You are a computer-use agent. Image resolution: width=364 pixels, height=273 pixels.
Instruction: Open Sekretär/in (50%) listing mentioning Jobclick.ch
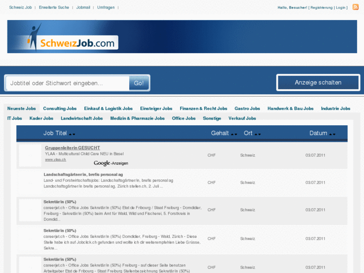60,231
